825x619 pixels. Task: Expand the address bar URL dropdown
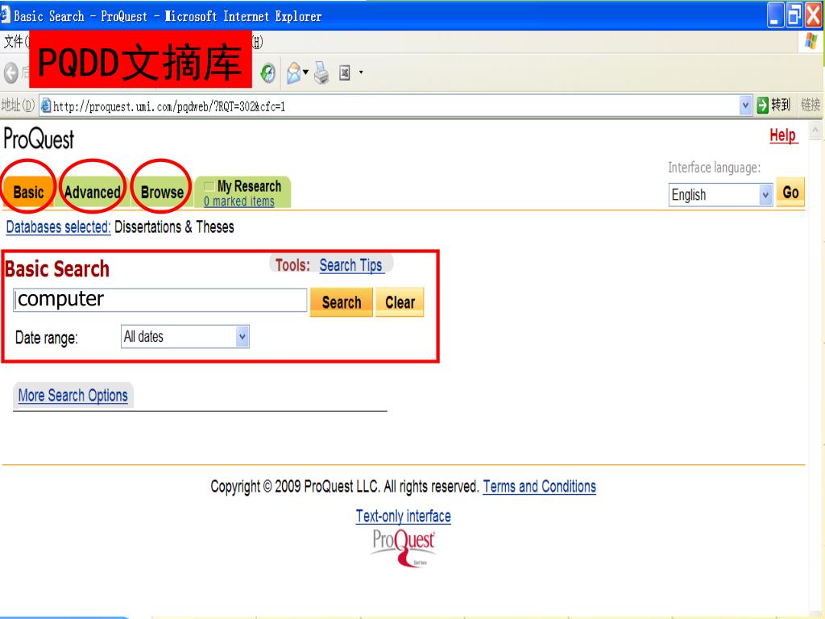pos(745,106)
